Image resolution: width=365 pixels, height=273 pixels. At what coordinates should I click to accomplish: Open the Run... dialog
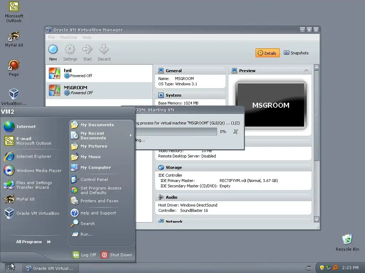pyautogui.click(x=101, y=234)
